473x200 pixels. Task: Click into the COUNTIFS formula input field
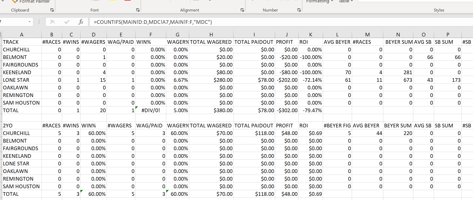pyautogui.click(x=281, y=22)
